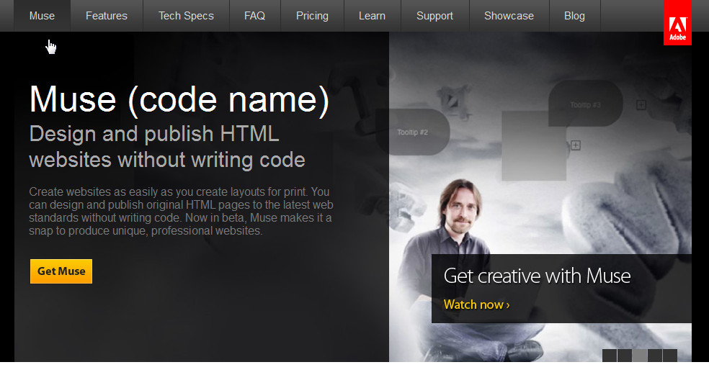
Task: Go to the Support page
Action: pyautogui.click(x=434, y=16)
